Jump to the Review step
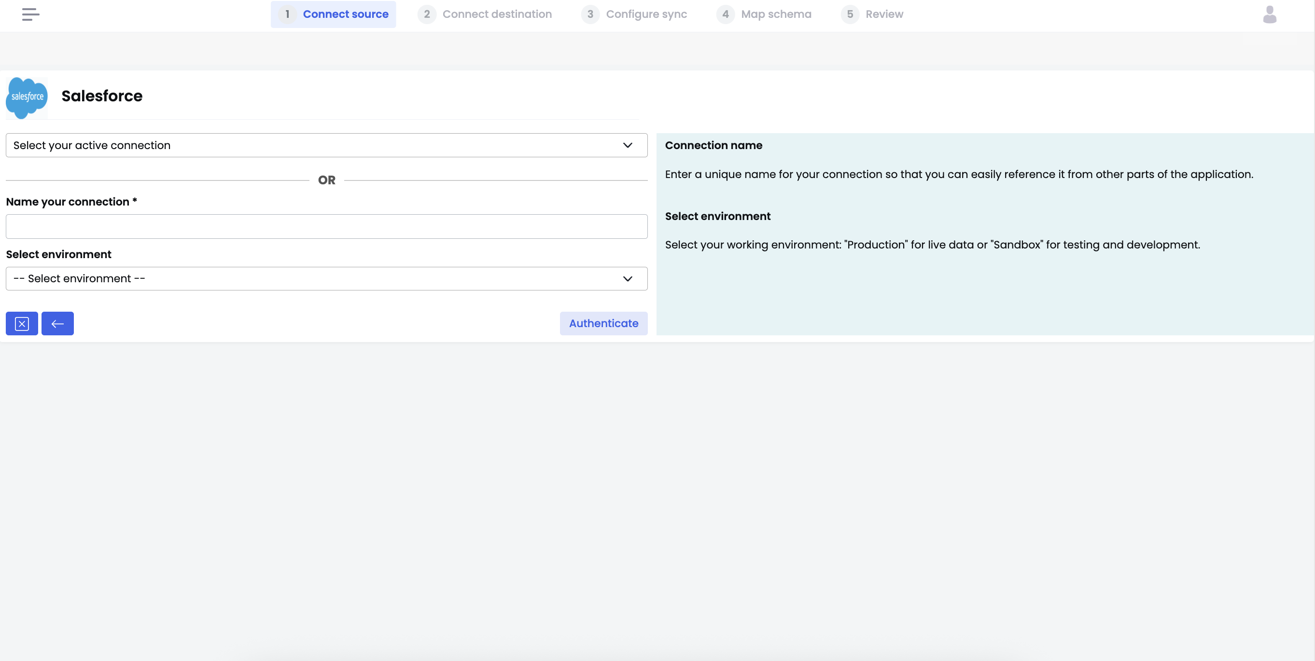 click(872, 14)
